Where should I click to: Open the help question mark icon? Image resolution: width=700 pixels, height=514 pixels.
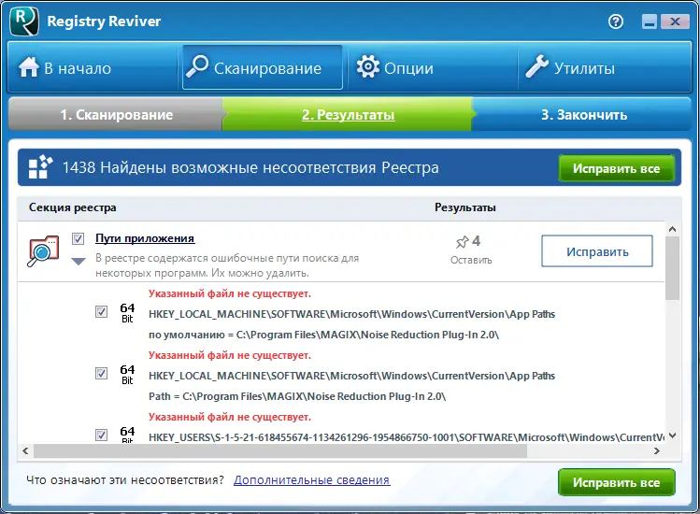tap(616, 21)
